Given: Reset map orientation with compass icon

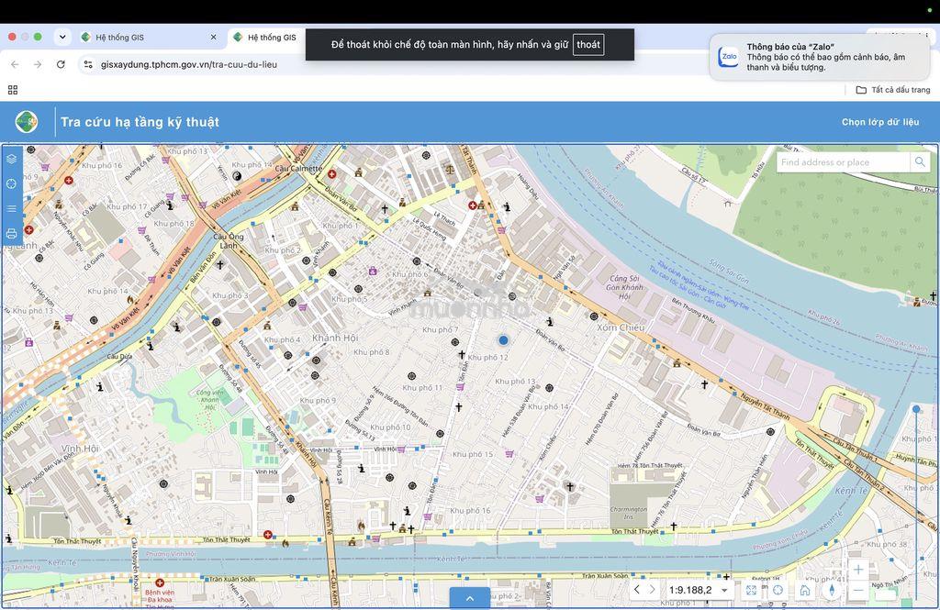Looking at the screenshot, I should point(832,590).
